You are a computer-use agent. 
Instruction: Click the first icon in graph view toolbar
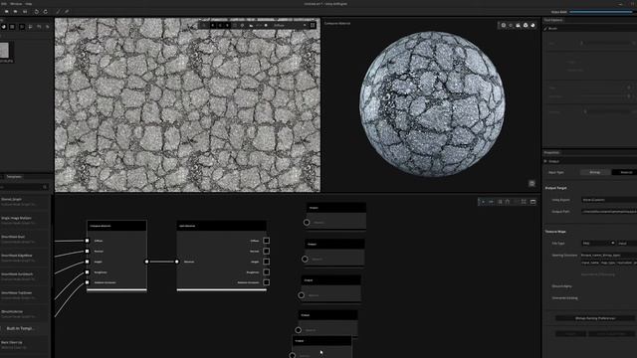pyautogui.click(x=483, y=202)
